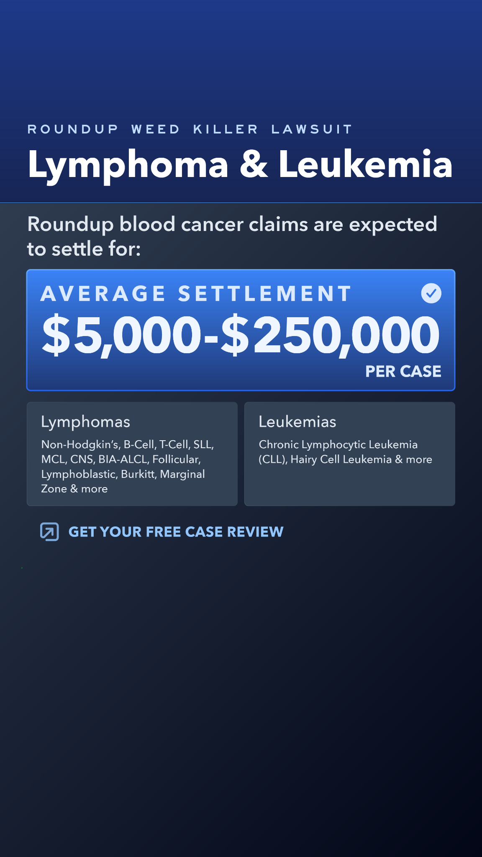Image resolution: width=482 pixels, height=857 pixels.
Task: Click the Non-Hodgkin's, B-Cell, T-Cell line
Action: [128, 444]
